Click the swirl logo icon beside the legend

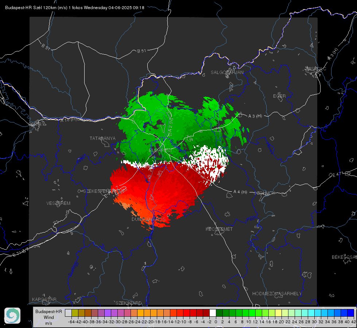point(12,316)
